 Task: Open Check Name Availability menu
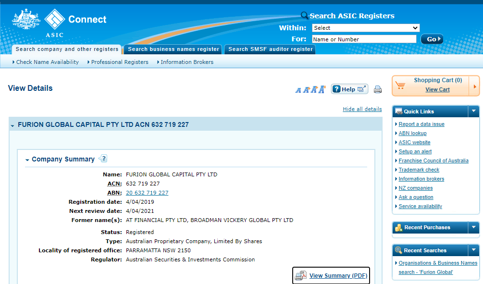[46, 62]
